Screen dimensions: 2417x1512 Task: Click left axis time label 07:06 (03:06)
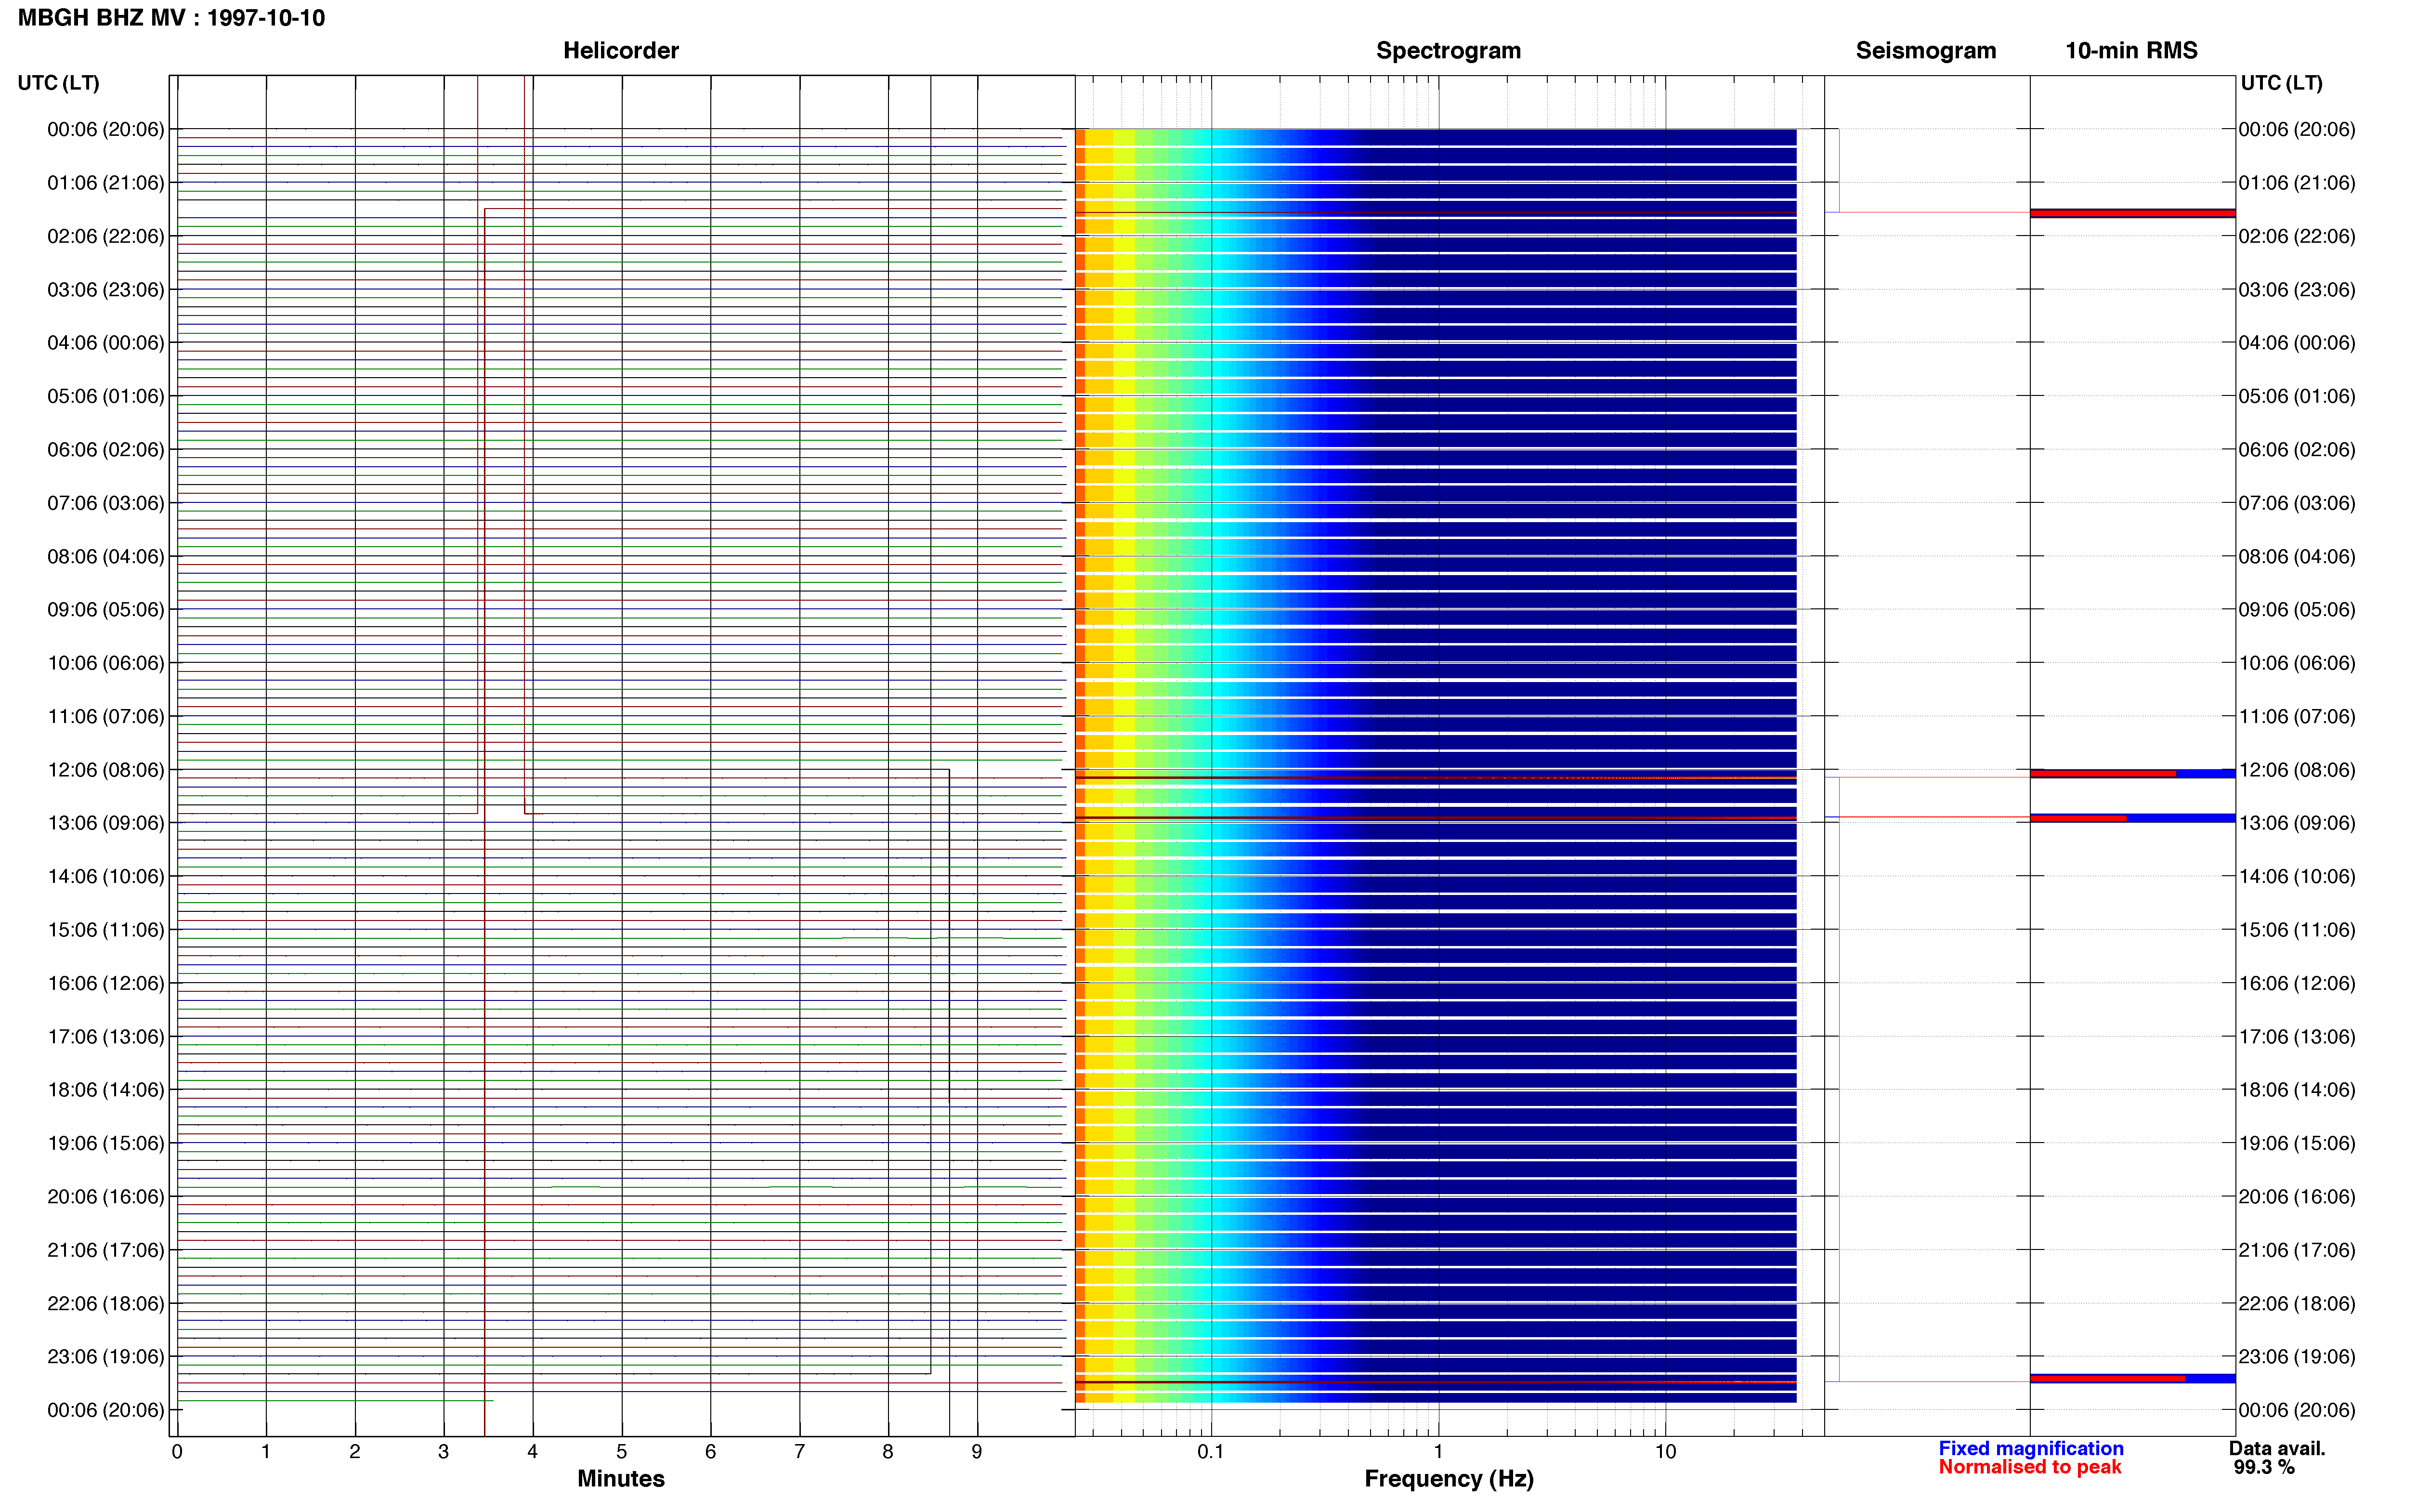click(x=106, y=503)
